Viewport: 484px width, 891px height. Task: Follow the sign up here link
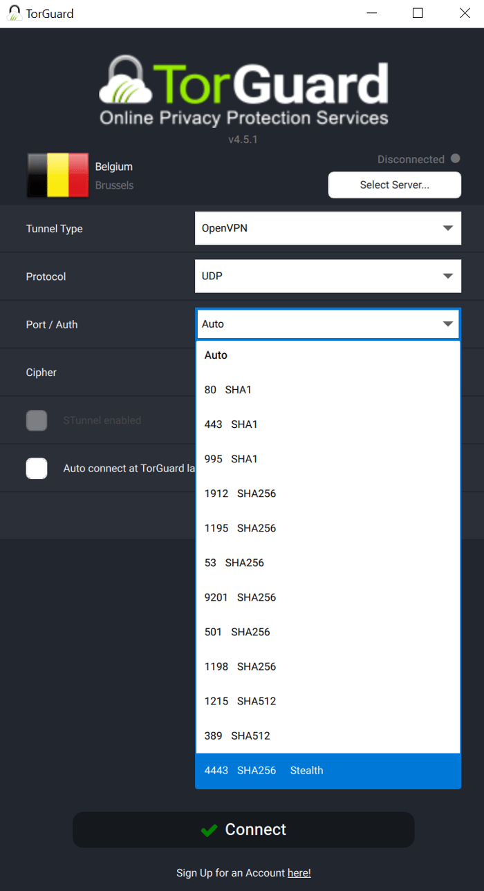pyautogui.click(x=299, y=873)
